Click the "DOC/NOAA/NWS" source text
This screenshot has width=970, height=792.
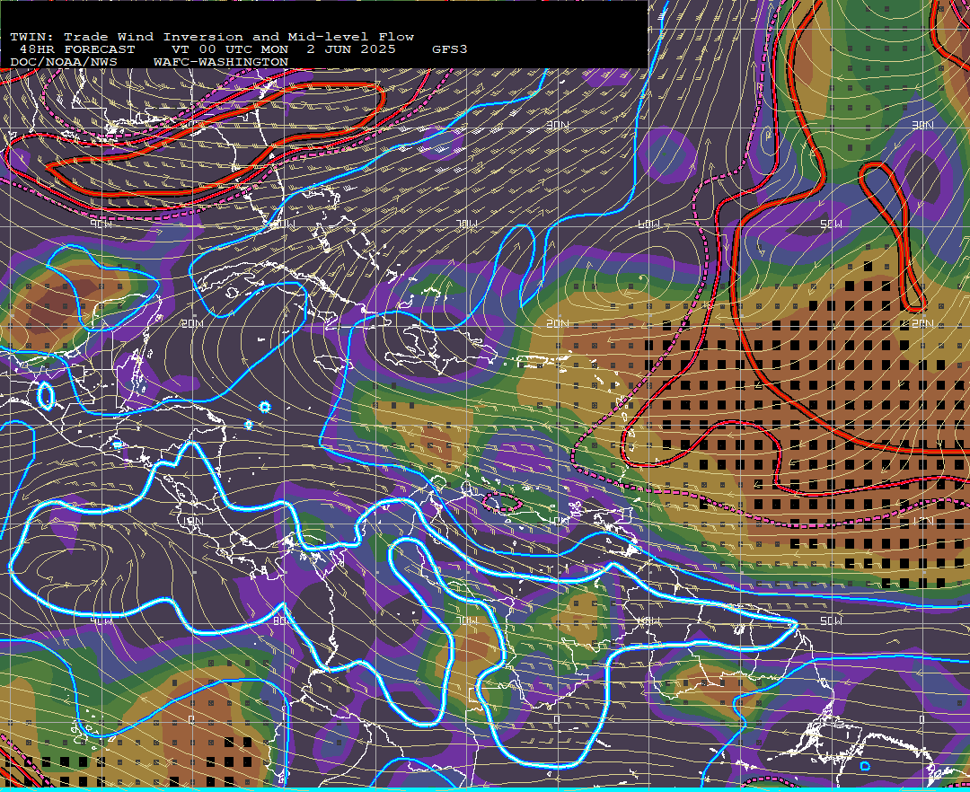(64, 63)
